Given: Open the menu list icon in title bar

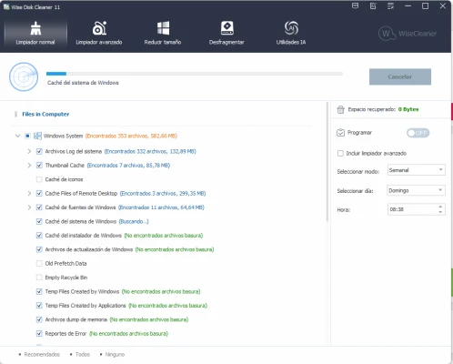Looking at the screenshot, I should pyautogui.click(x=390, y=5).
